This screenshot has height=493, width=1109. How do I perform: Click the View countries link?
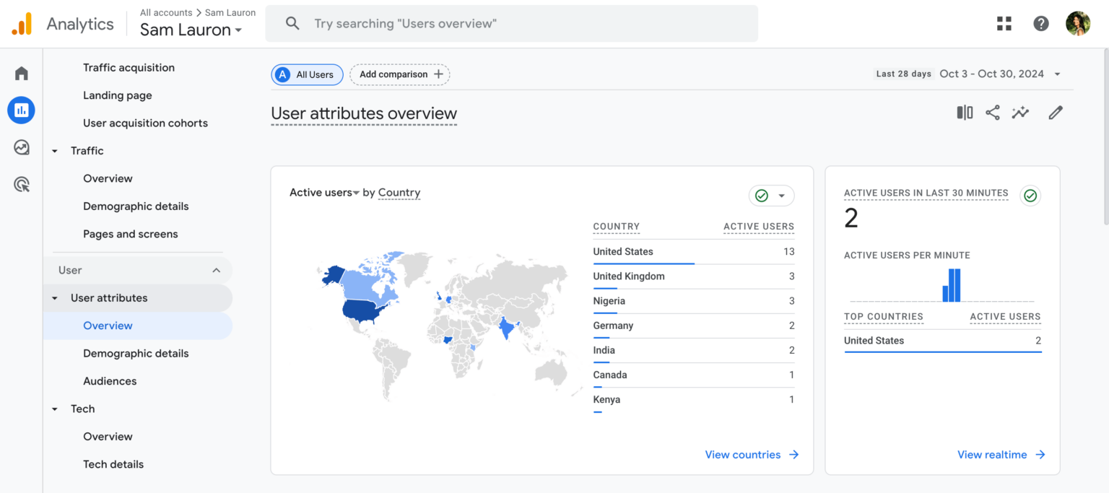tap(743, 454)
